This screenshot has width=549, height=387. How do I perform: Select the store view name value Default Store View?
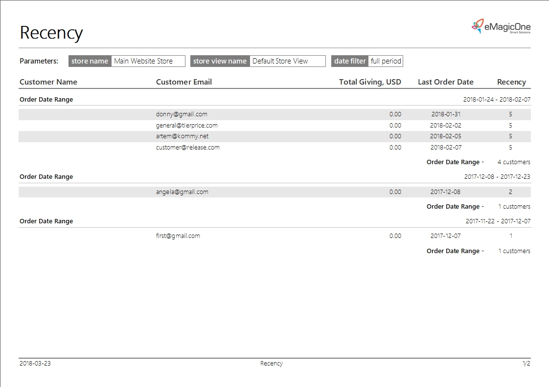pyautogui.click(x=287, y=61)
